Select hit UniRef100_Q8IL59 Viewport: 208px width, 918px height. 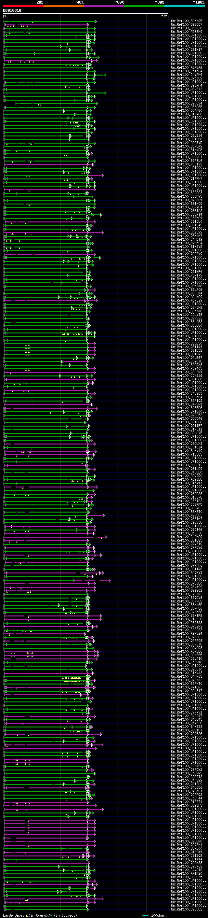click(187, 469)
